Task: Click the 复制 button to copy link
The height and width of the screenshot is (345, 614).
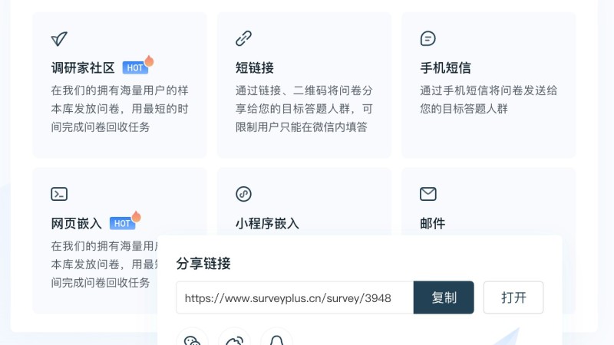Action: [444, 297]
